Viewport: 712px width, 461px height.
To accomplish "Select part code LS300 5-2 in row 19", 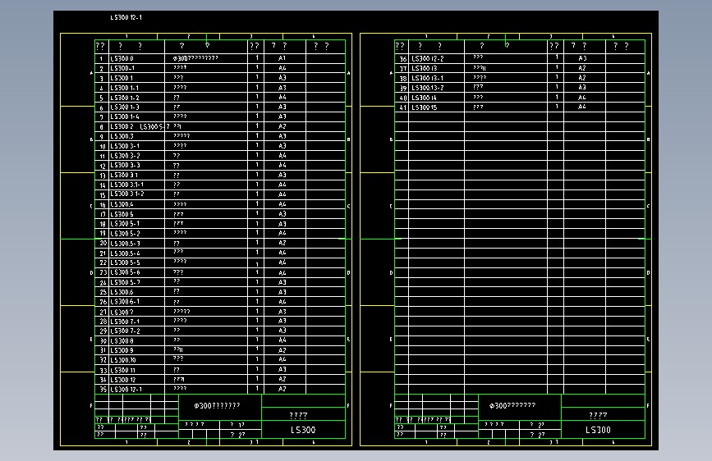I will point(126,234).
